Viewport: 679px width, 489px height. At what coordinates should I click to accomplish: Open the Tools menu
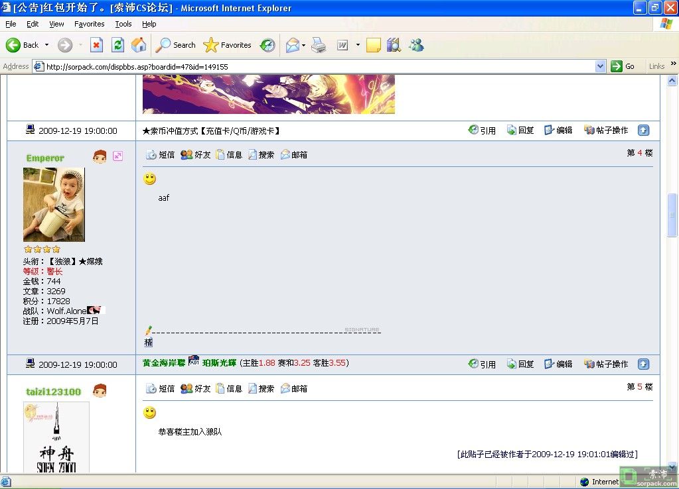point(123,24)
